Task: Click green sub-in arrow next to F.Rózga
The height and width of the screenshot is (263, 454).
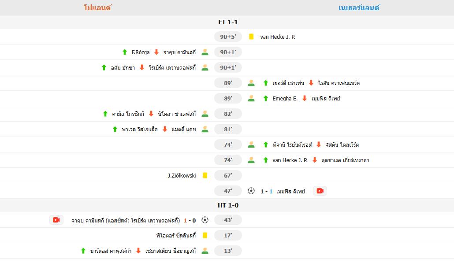Action: [125, 52]
